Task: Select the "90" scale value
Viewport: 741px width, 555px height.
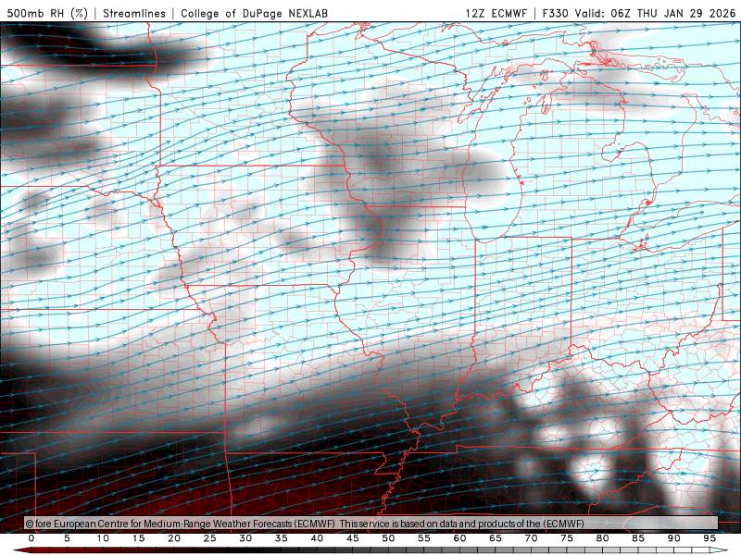Action: point(673,538)
